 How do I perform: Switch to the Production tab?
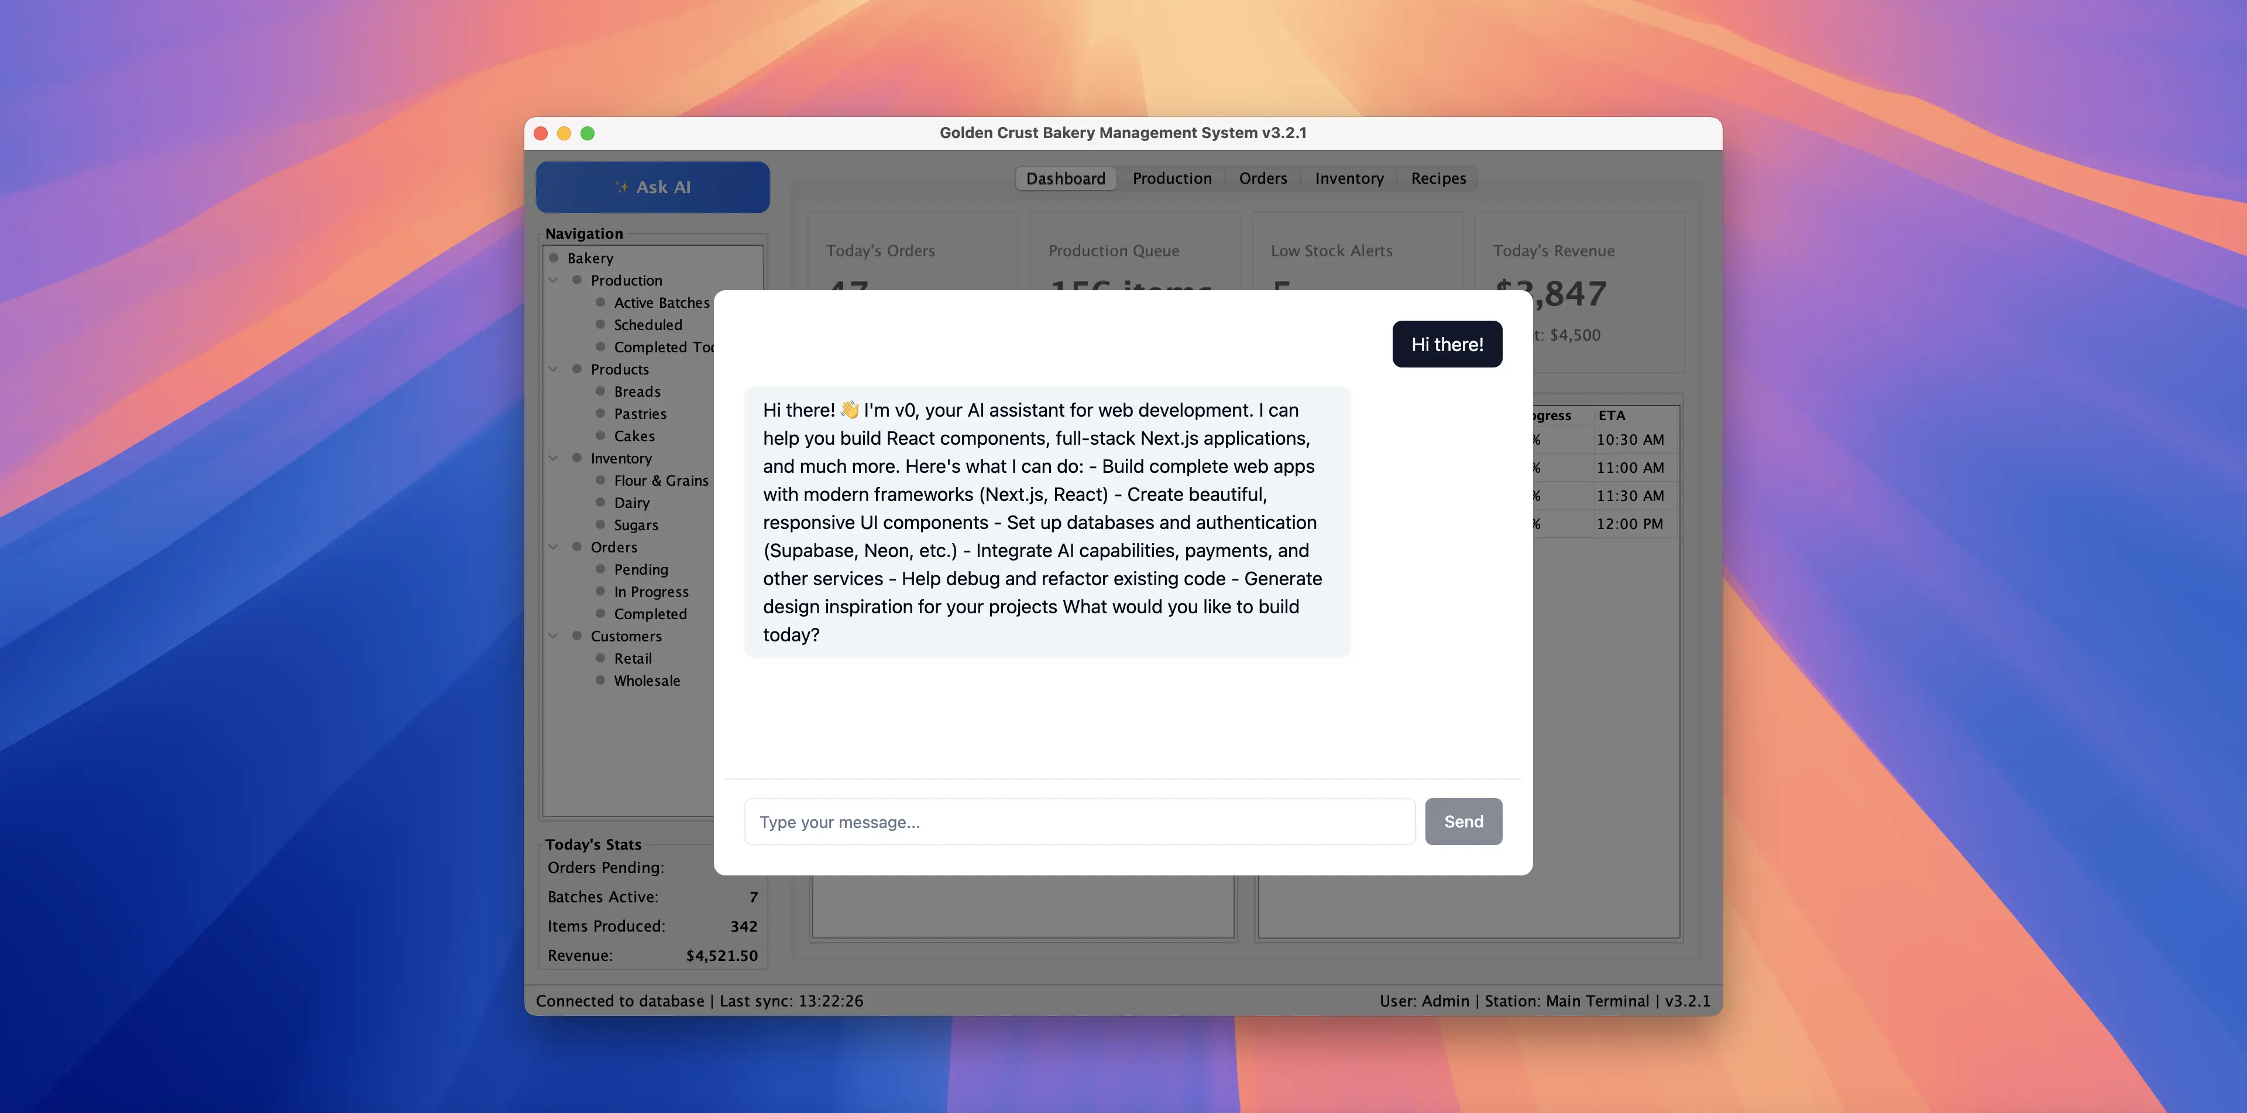point(1171,178)
